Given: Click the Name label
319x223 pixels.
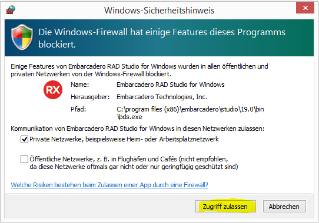Looking at the screenshot, I should [x=80, y=85].
